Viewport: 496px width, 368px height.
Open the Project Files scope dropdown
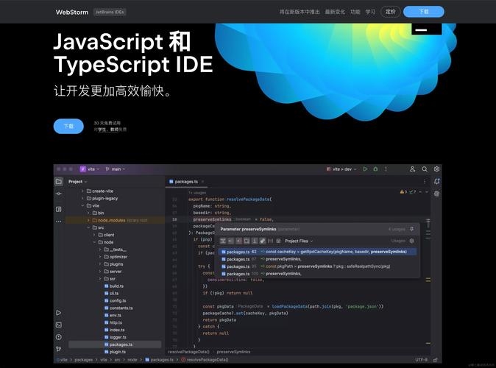pos(299,241)
